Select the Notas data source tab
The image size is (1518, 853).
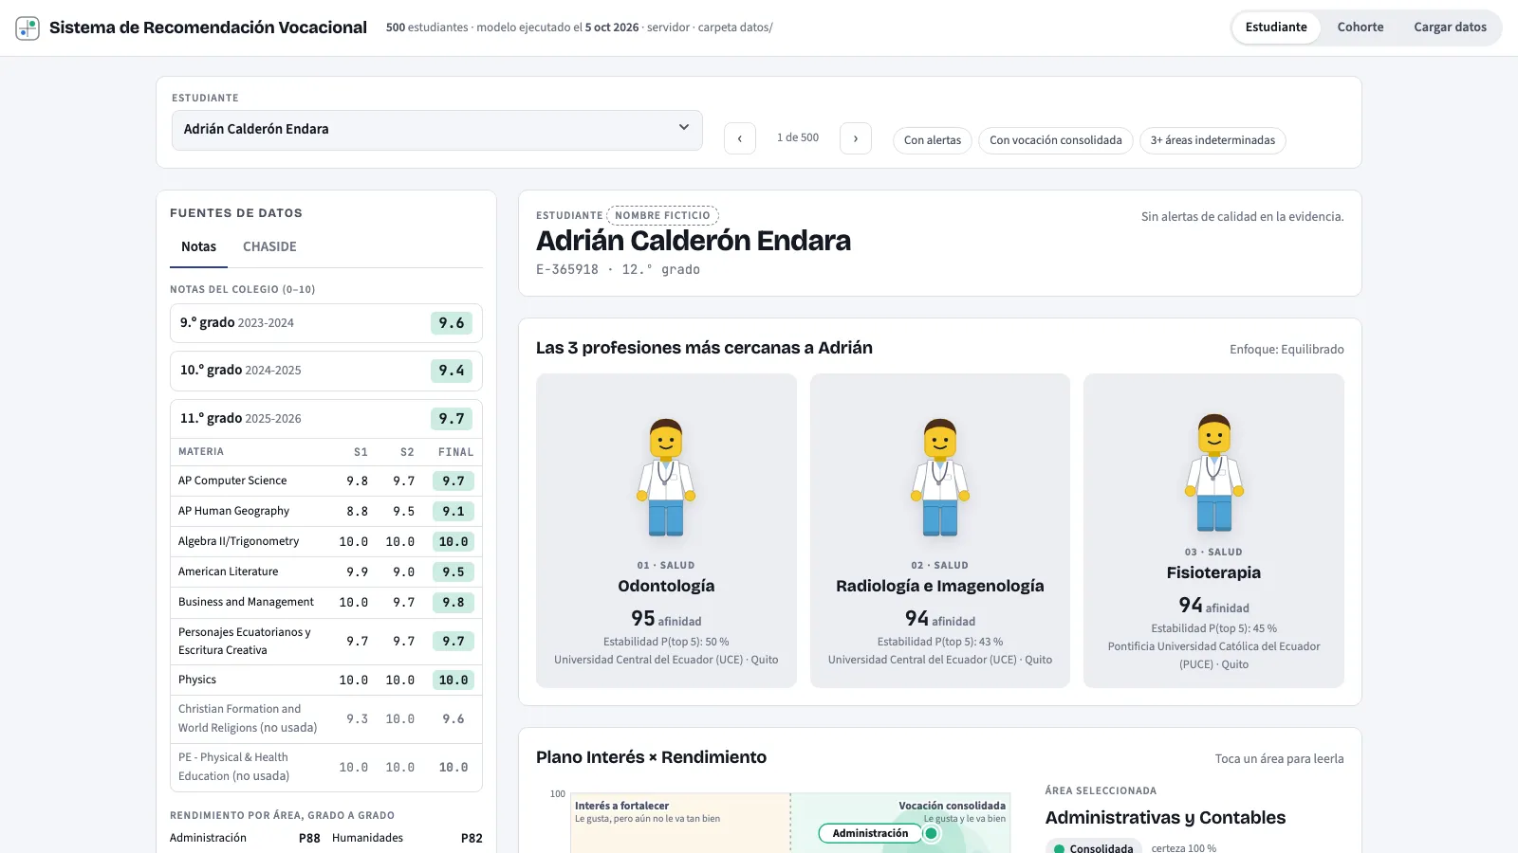click(x=198, y=247)
